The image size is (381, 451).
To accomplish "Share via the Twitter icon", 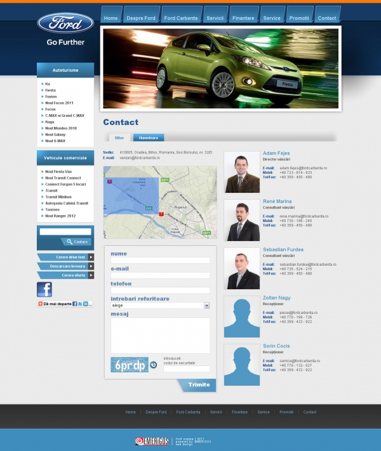I will pos(81,304).
